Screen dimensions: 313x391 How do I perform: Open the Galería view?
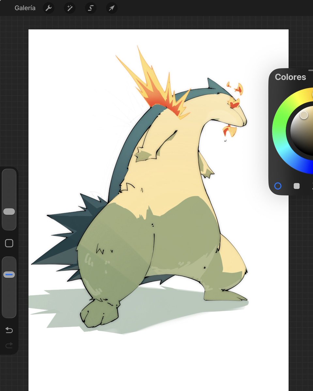25,8
